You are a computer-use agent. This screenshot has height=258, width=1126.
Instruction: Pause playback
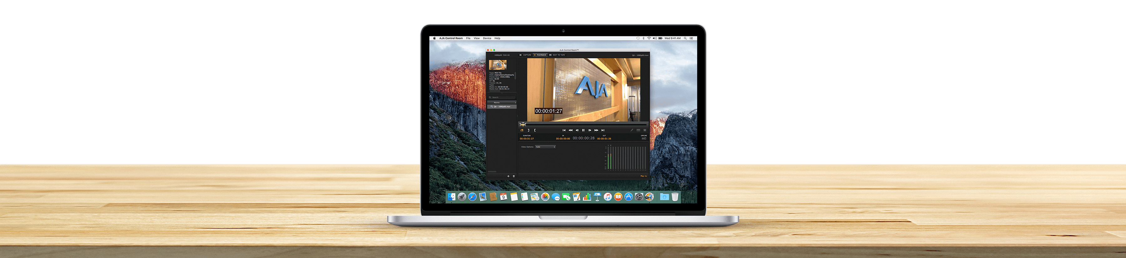(x=583, y=130)
